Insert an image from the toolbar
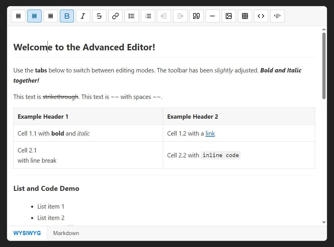The height and width of the screenshot is (247, 334). pyautogui.click(x=229, y=16)
